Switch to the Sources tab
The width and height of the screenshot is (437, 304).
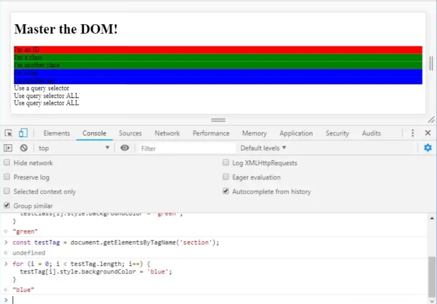click(x=130, y=133)
